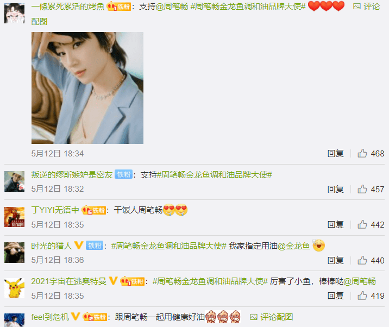This screenshot has height=327, width=389.
Task: Open feel到危机 username link
Action: (50, 317)
